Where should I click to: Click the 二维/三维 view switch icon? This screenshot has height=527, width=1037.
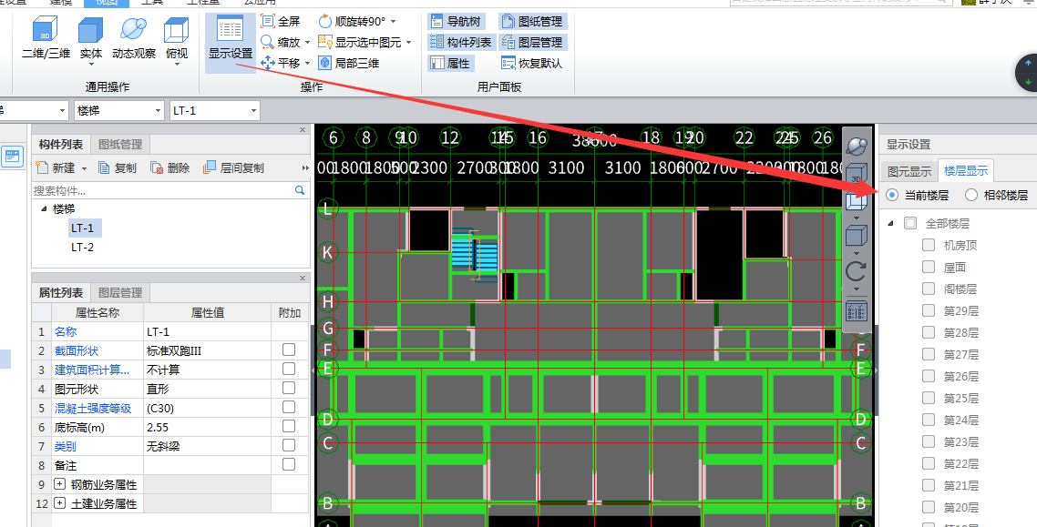click(x=46, y=31)
